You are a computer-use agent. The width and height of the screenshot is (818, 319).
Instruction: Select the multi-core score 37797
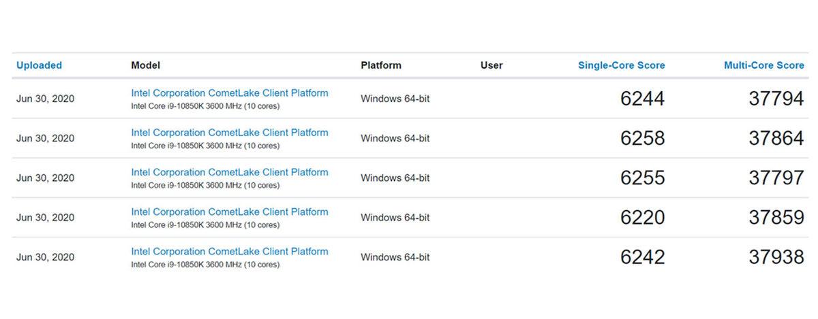pos(776,178)
